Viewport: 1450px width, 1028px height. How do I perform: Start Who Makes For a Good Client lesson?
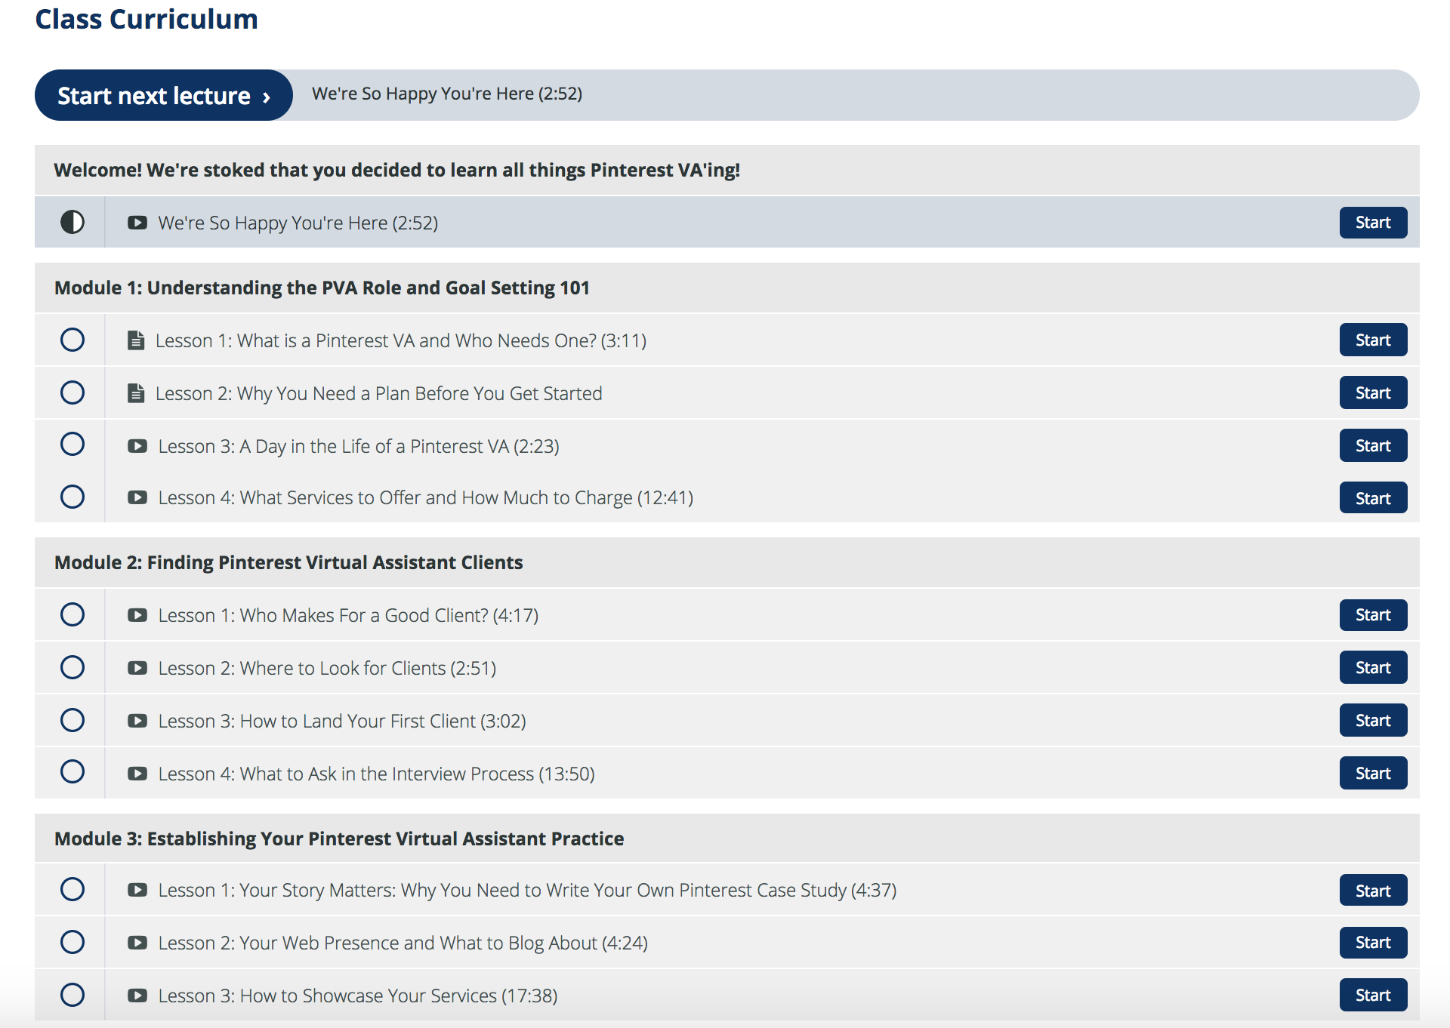[x=1373, y=615]
